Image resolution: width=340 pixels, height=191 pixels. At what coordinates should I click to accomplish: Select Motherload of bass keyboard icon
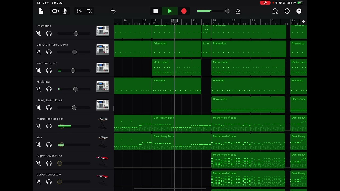103,123
